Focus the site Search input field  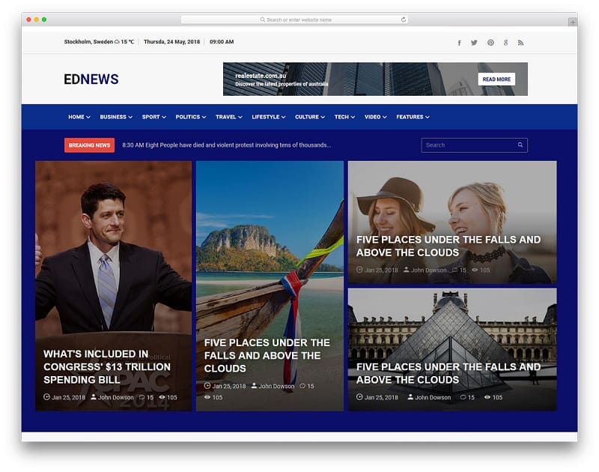[467, 145]
